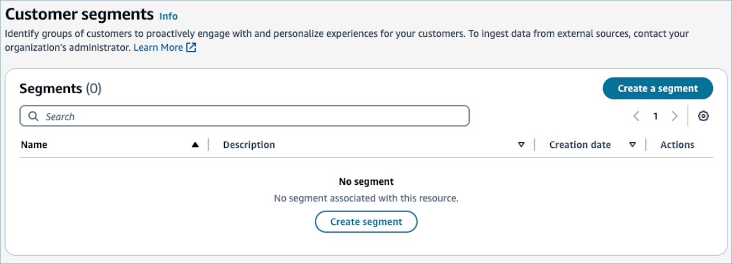Image resolution: width=732 pixels, height=264 pixels.
Task: Go to the next page of segments
Action: [674, 116]
